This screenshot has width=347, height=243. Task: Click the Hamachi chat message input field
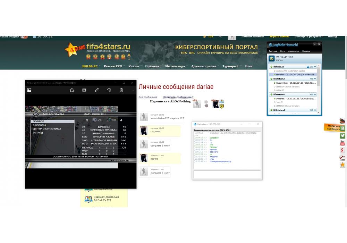(227, 174)
